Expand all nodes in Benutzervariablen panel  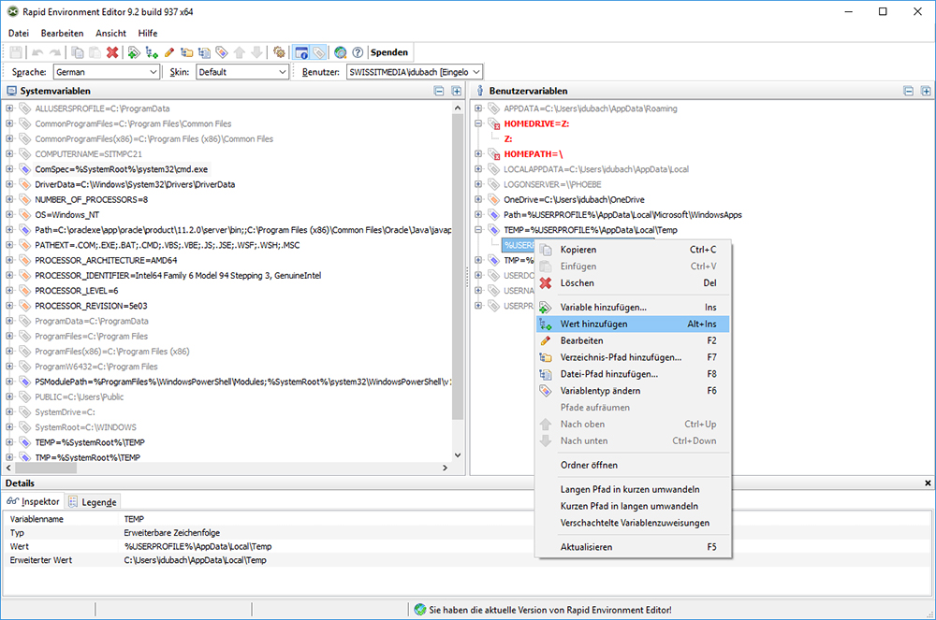tap(926, 92)
